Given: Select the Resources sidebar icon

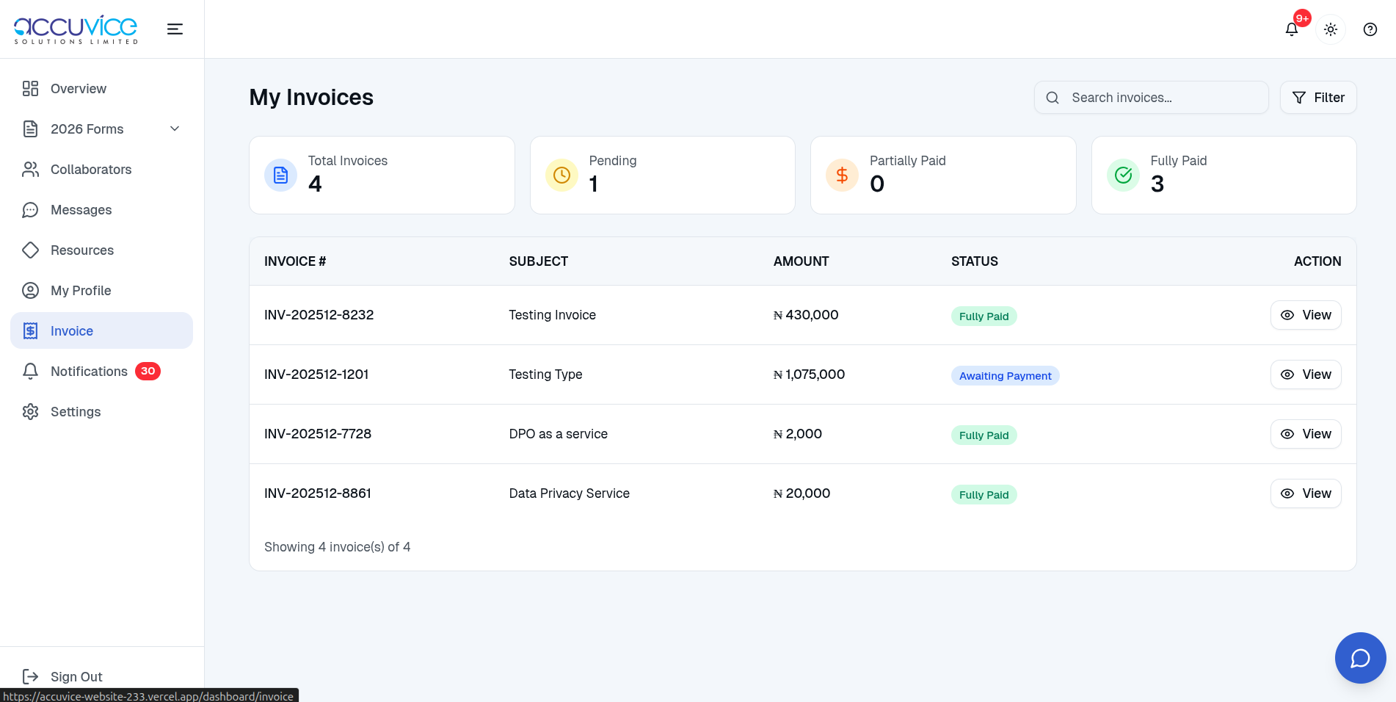Looking at the screenshot, I should [30, 250].
